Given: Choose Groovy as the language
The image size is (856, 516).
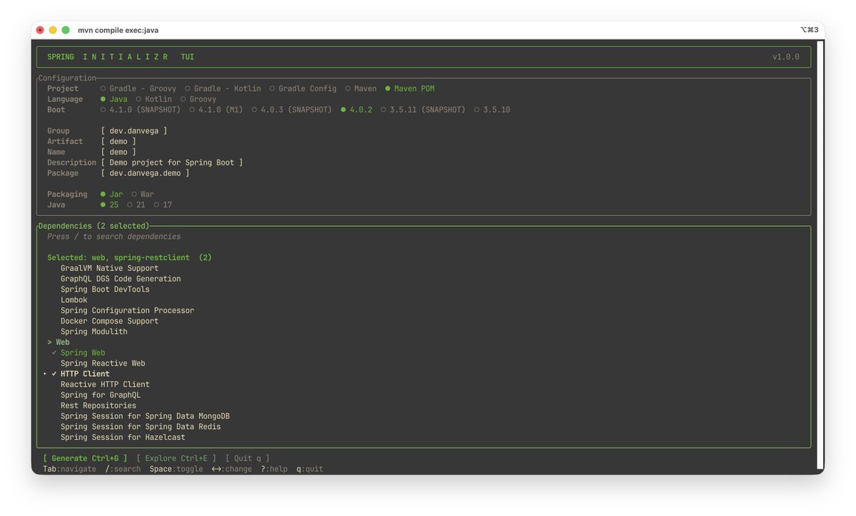Looking at the screenshot, I should (x=198, y=99).
